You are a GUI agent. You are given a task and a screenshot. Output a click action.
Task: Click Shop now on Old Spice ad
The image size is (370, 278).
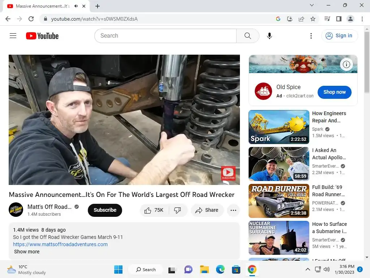[x=334, y=92]
